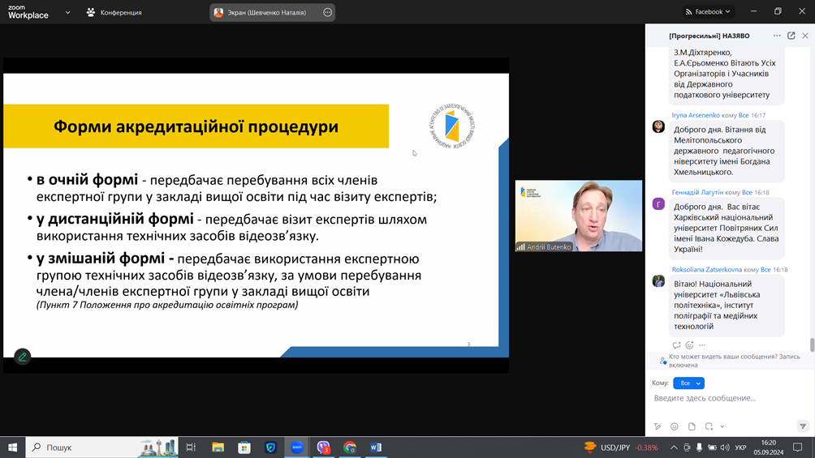This screenshot has width=815, height=458.
Task: Click the screenshot capture icon in chat
Action: [709, 426]
